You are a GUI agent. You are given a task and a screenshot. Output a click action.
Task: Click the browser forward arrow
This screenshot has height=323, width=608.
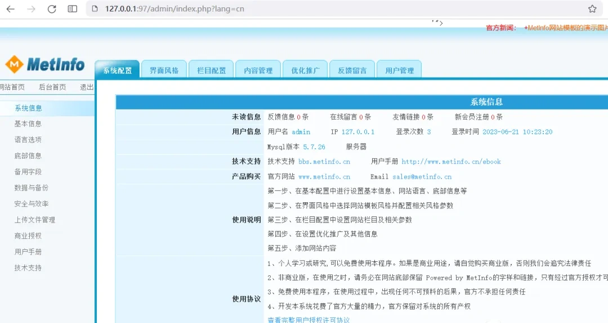(31, 9)
